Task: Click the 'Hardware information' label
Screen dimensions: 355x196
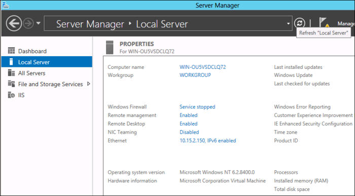Action: [132, 181]
